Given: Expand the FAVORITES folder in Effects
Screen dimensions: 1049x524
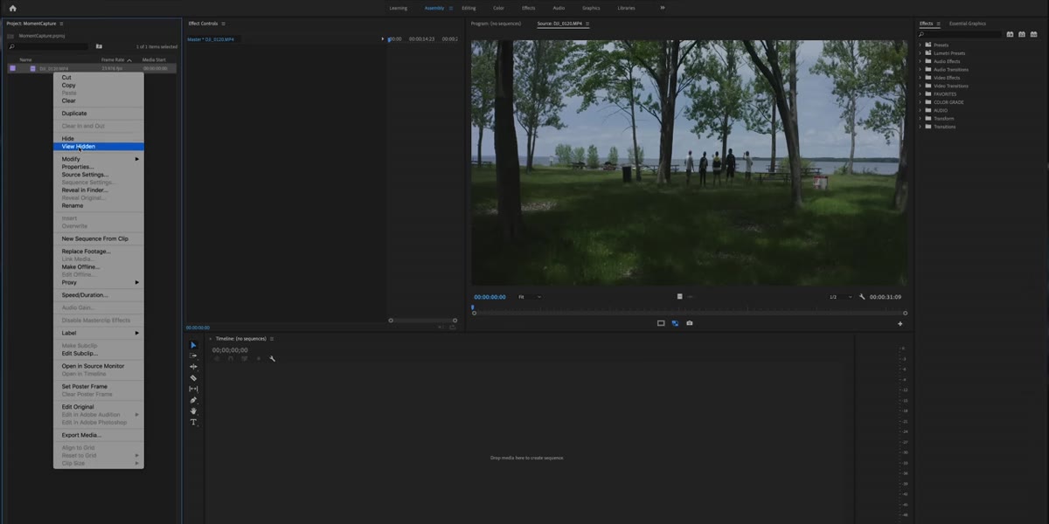Looking at the screenshot, I should click(920, 94).
